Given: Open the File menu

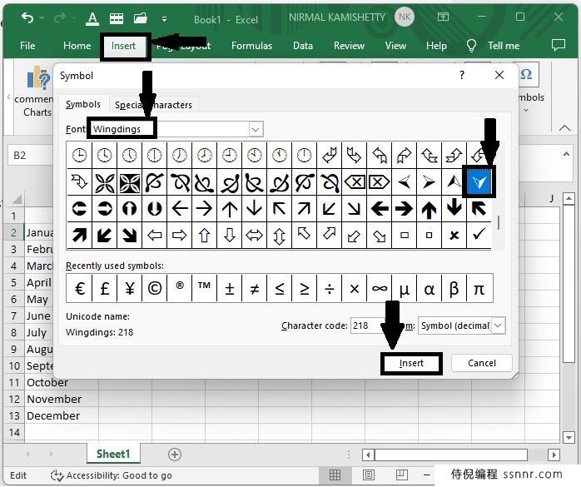Looking at the screenshot, I should pos(27,46).
